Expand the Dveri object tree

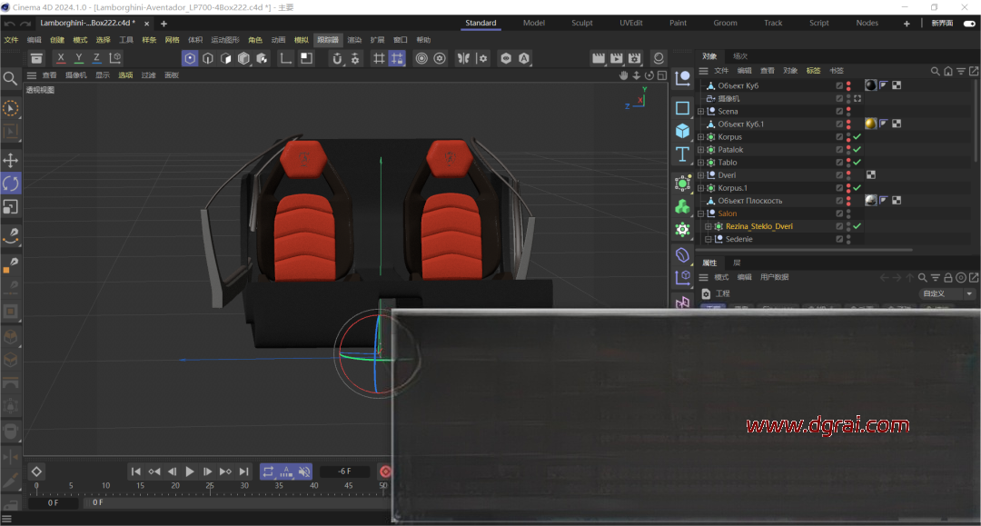[x=701, y=175]
